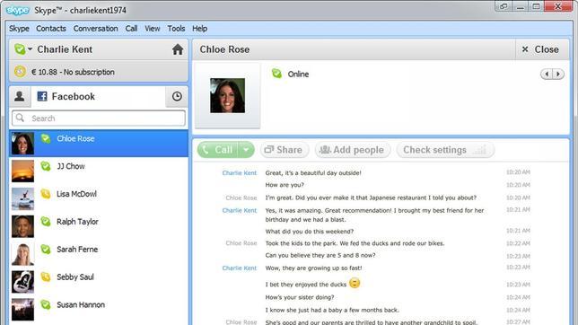The height and width of the screenshot is (325, 578).
Task: Expand the Call button dropdown arrow
Action: pyautogui.click(x=246, y=150)
